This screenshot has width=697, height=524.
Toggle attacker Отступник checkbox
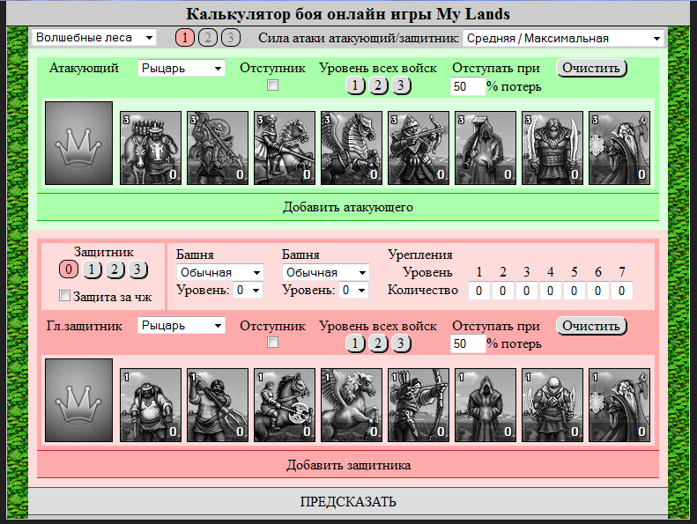(x=272, y=85)
